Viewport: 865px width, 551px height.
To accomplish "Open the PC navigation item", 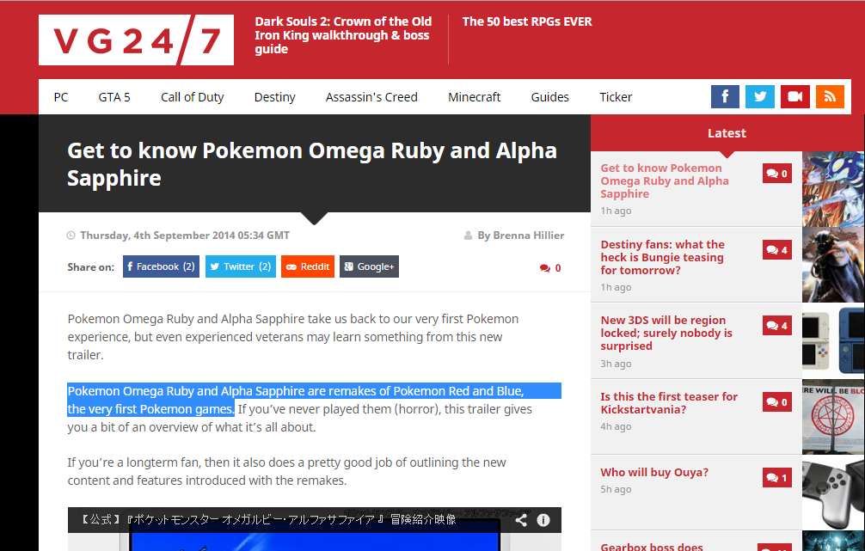I will (x=61, y=97).
